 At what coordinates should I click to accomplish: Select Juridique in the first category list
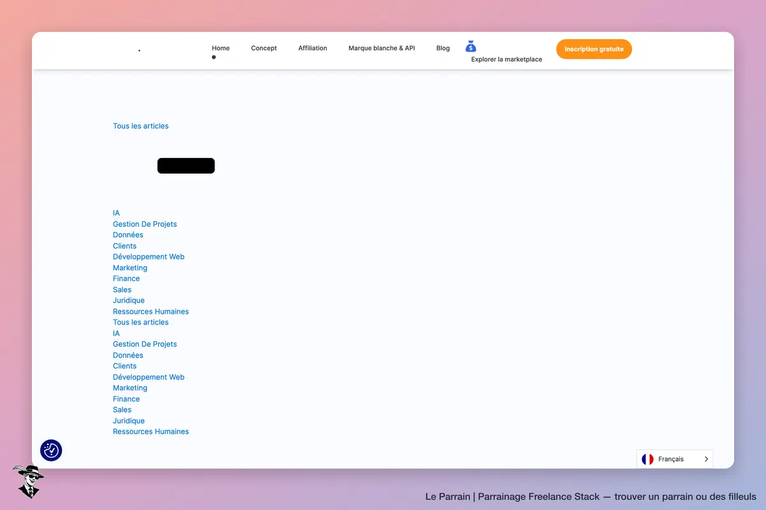point(129,300)
